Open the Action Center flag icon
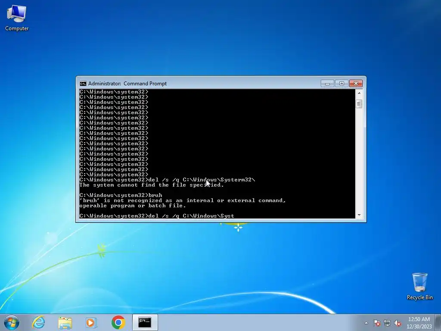Viewport: 441px width, 331px height. [x=376, y=323]
